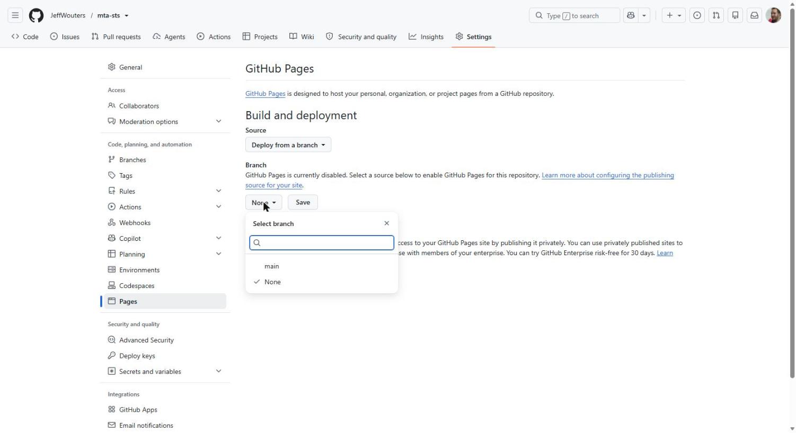Open repositories icon in top header
Image resolution: width=796 pixels, height=433 pixels.
point(736,15)
